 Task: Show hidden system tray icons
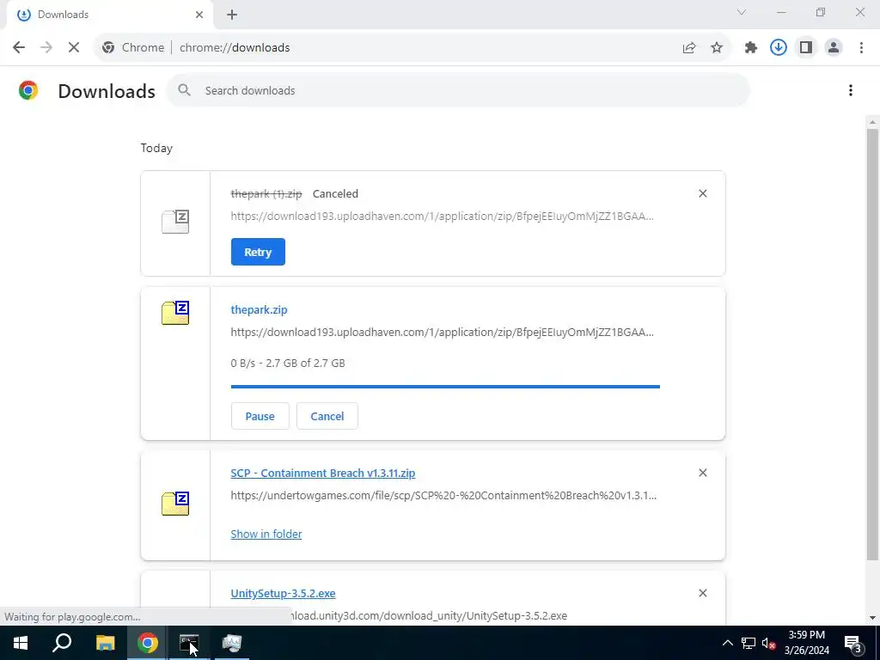pyautogui.click(x=727, y=643)
